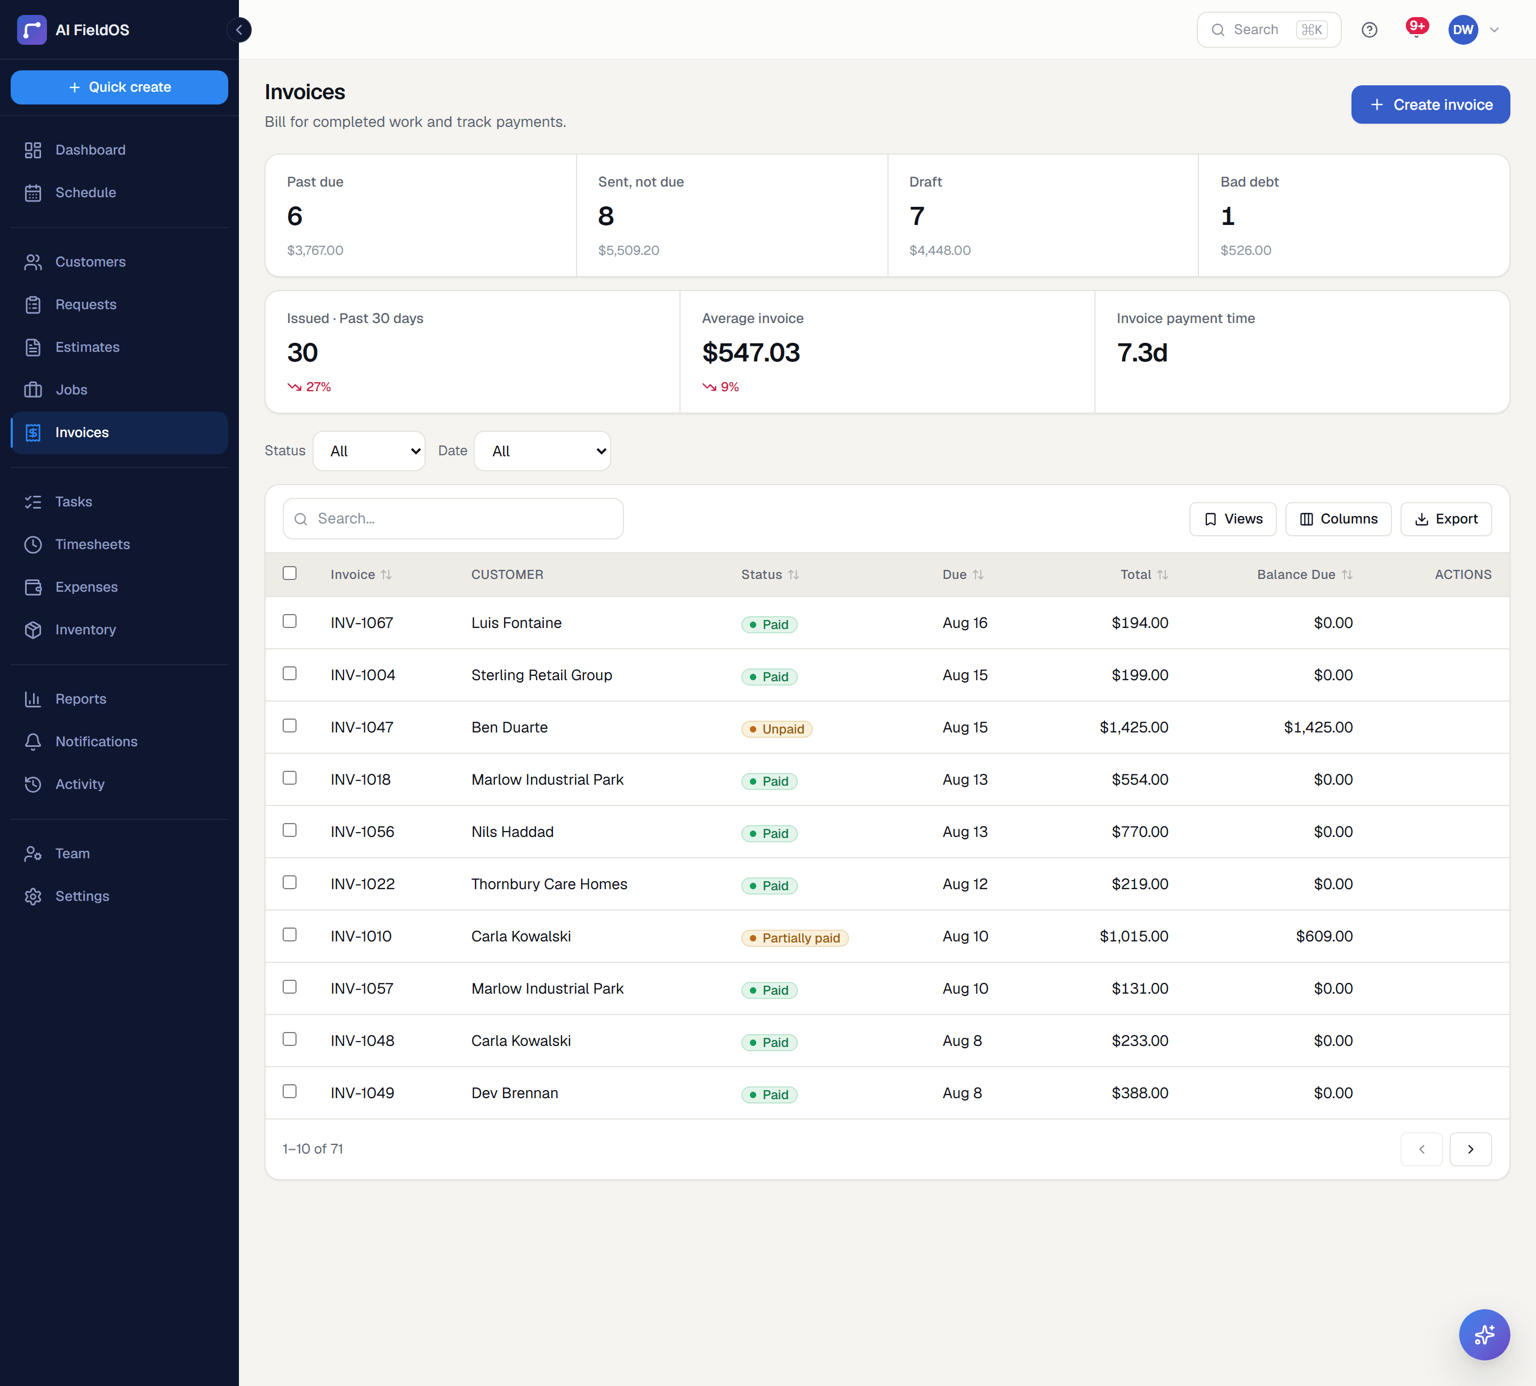Open the help question mark icon

pos(1369,30)
